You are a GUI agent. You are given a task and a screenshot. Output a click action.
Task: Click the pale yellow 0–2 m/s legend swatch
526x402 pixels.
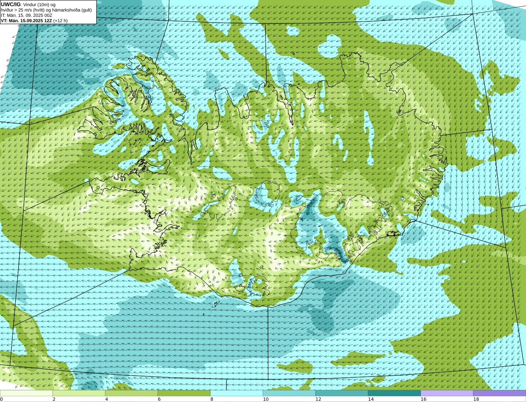coord(26,393)
